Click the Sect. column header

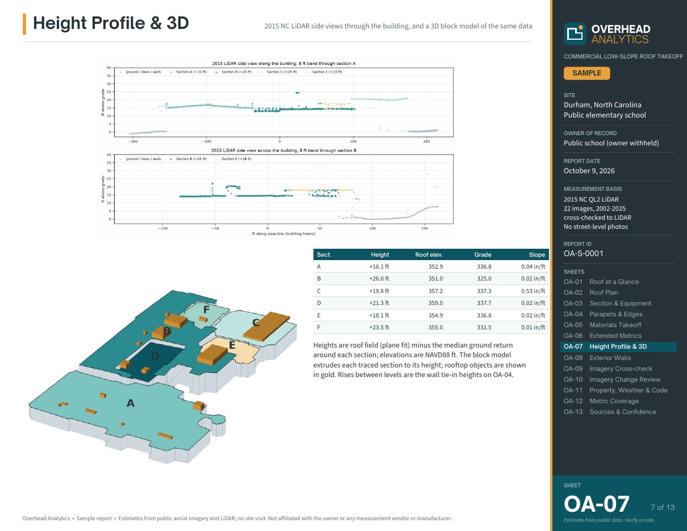coord(324,255)
